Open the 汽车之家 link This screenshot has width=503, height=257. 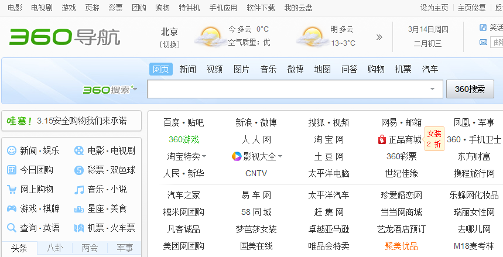(183, 195)
